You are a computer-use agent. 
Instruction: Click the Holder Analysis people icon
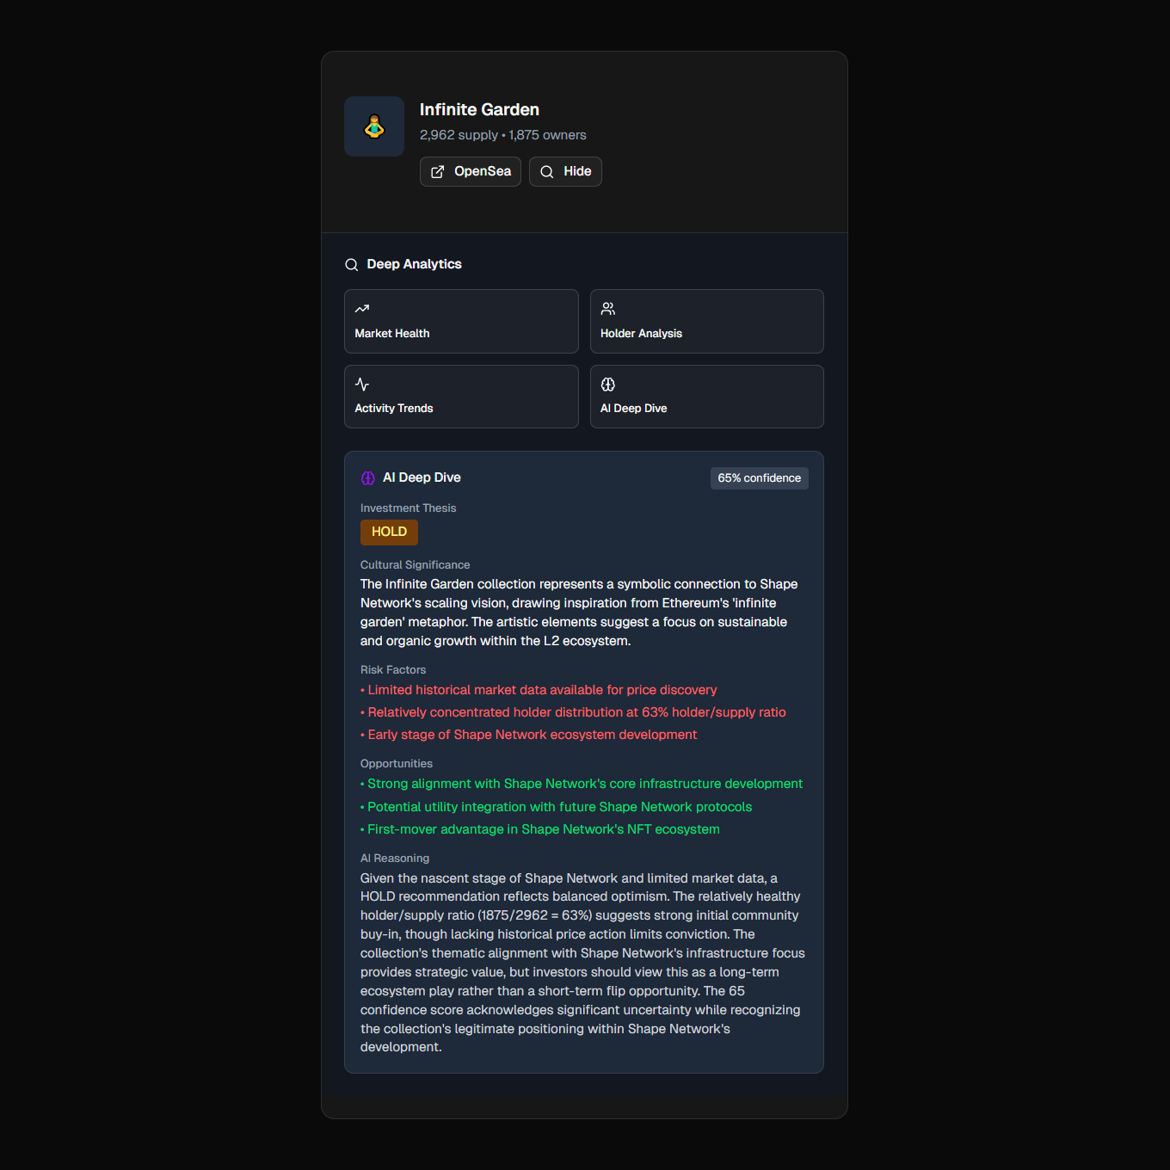point(607,308)
